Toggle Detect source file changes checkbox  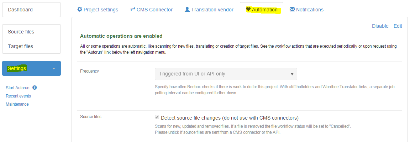point(157,117)
